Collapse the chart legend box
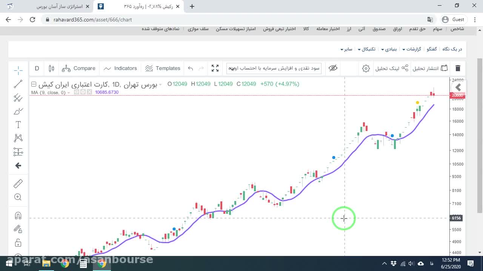Screen dimensions: 483x271 (x=34, y=84)
